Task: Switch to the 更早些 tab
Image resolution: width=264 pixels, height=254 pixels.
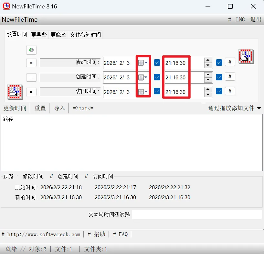Action: coord(39,35)
